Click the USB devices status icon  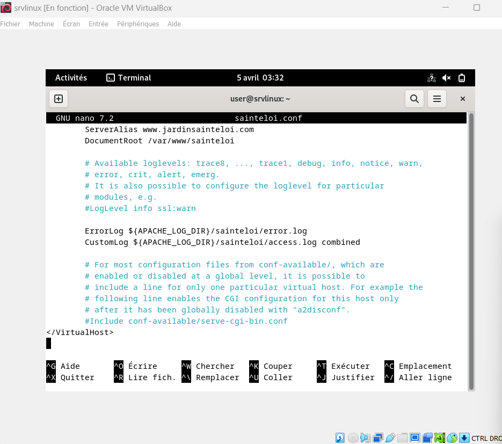(x=390, y=438)
